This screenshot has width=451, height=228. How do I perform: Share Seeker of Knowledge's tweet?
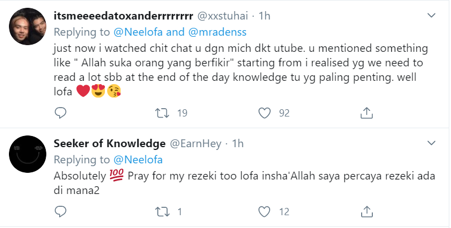tap(366, 211)
